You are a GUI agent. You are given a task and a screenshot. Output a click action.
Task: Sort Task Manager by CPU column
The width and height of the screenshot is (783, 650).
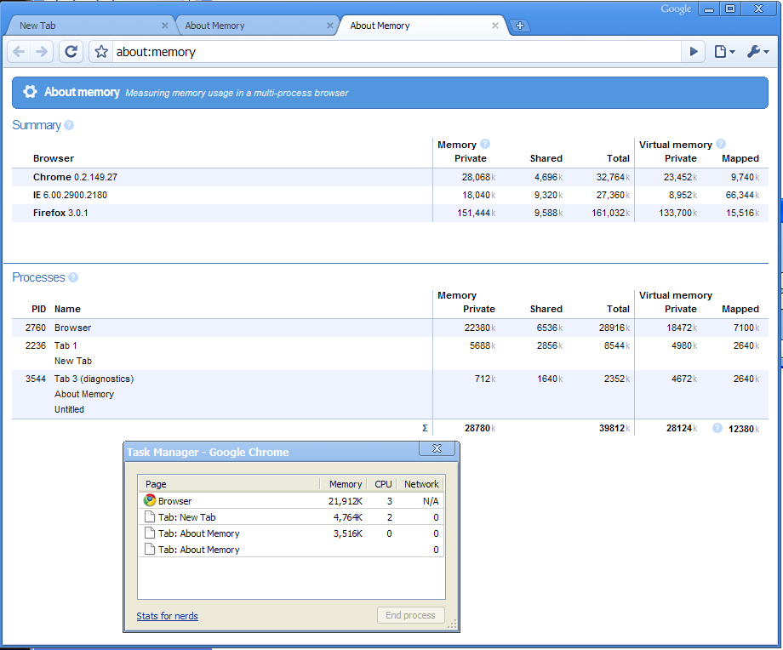[x=383, y=484]
